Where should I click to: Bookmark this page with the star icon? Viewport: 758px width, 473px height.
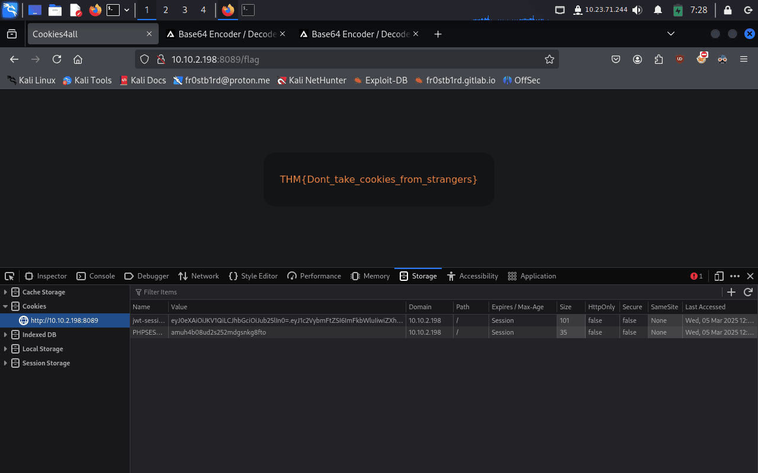click(x=550, y=59)
